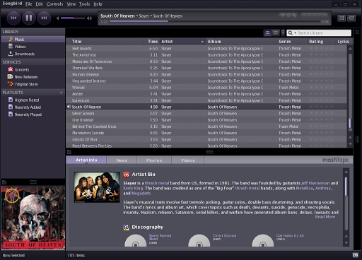Screen dimensions: 362x260
Task: Open the Controls menu
Action: [54, 4]
